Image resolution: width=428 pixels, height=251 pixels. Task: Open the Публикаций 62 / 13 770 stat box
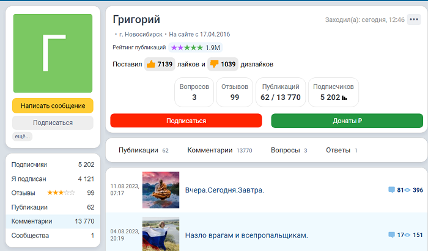pos(281,92)
